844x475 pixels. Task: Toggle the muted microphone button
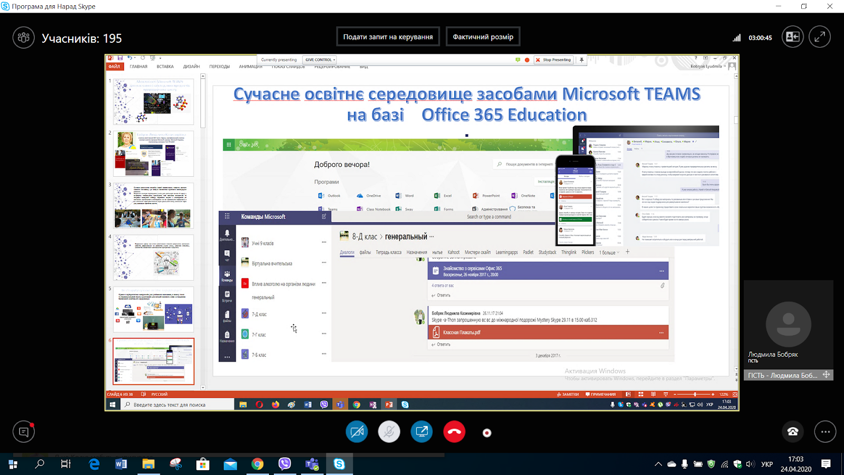[x=389, y=432]
